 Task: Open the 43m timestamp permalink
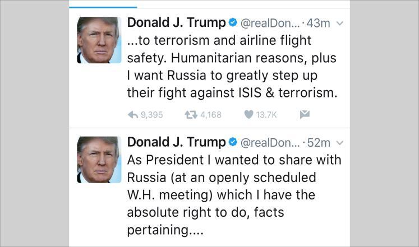click(x=319, y=24)
